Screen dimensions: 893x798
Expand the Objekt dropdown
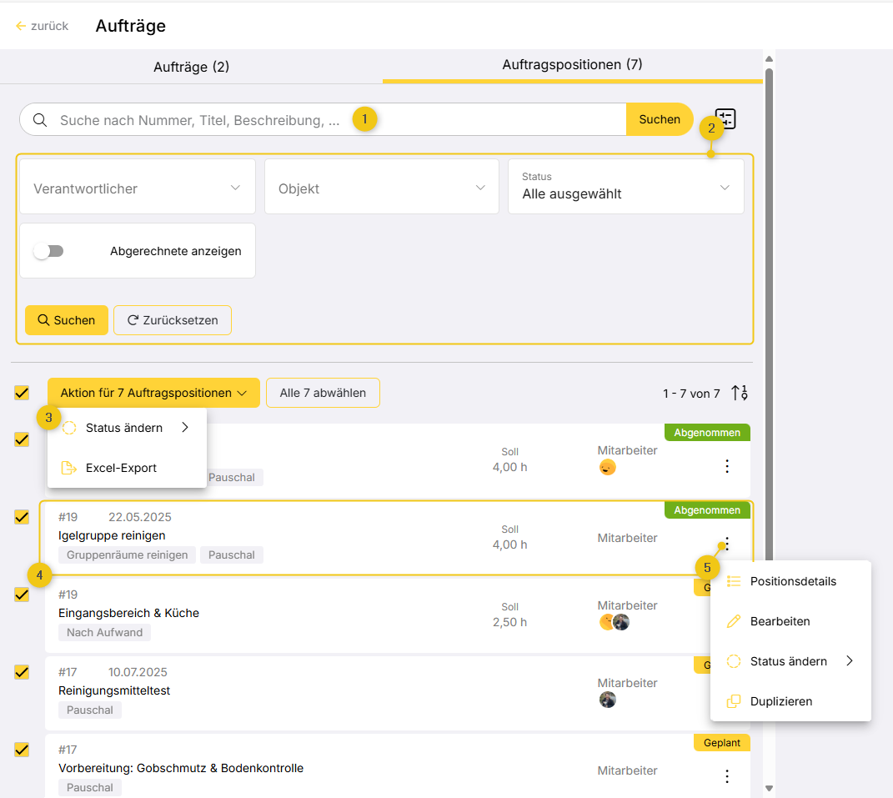382,188
